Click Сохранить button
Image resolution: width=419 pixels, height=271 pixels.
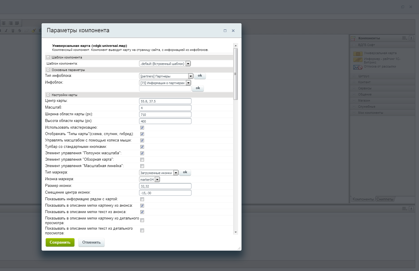pyautogui.click(x=60, y=242)
